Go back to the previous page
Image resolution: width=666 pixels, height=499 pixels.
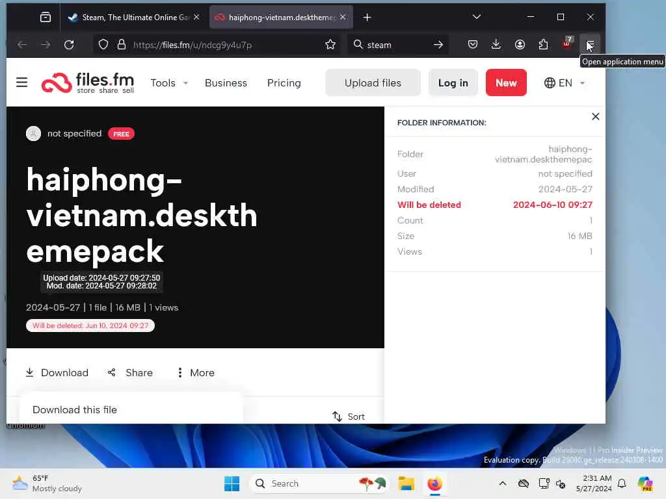22,45
